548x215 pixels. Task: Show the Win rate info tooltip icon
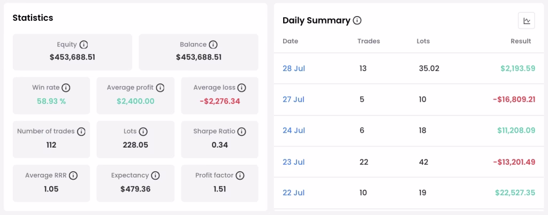click(x=66, y=88)
